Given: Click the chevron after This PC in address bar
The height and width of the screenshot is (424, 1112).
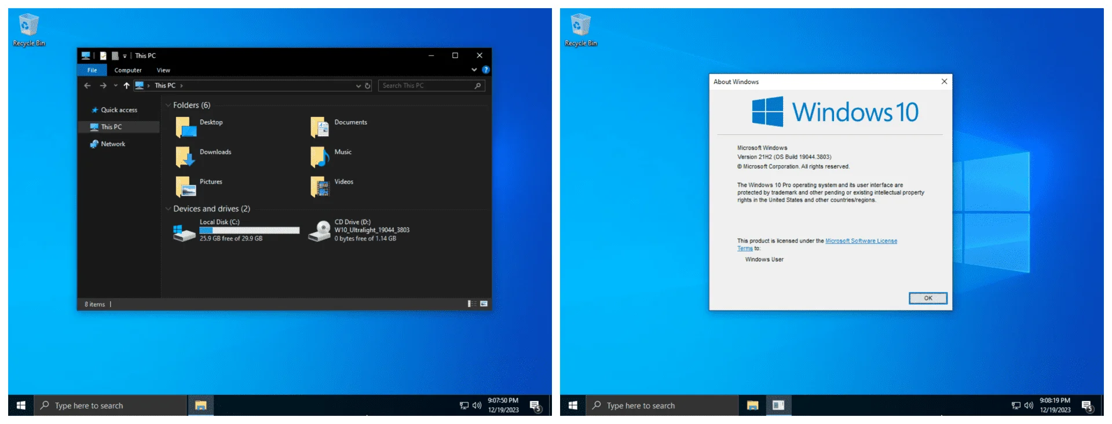Looking at the screenshot, I should 181,86.
